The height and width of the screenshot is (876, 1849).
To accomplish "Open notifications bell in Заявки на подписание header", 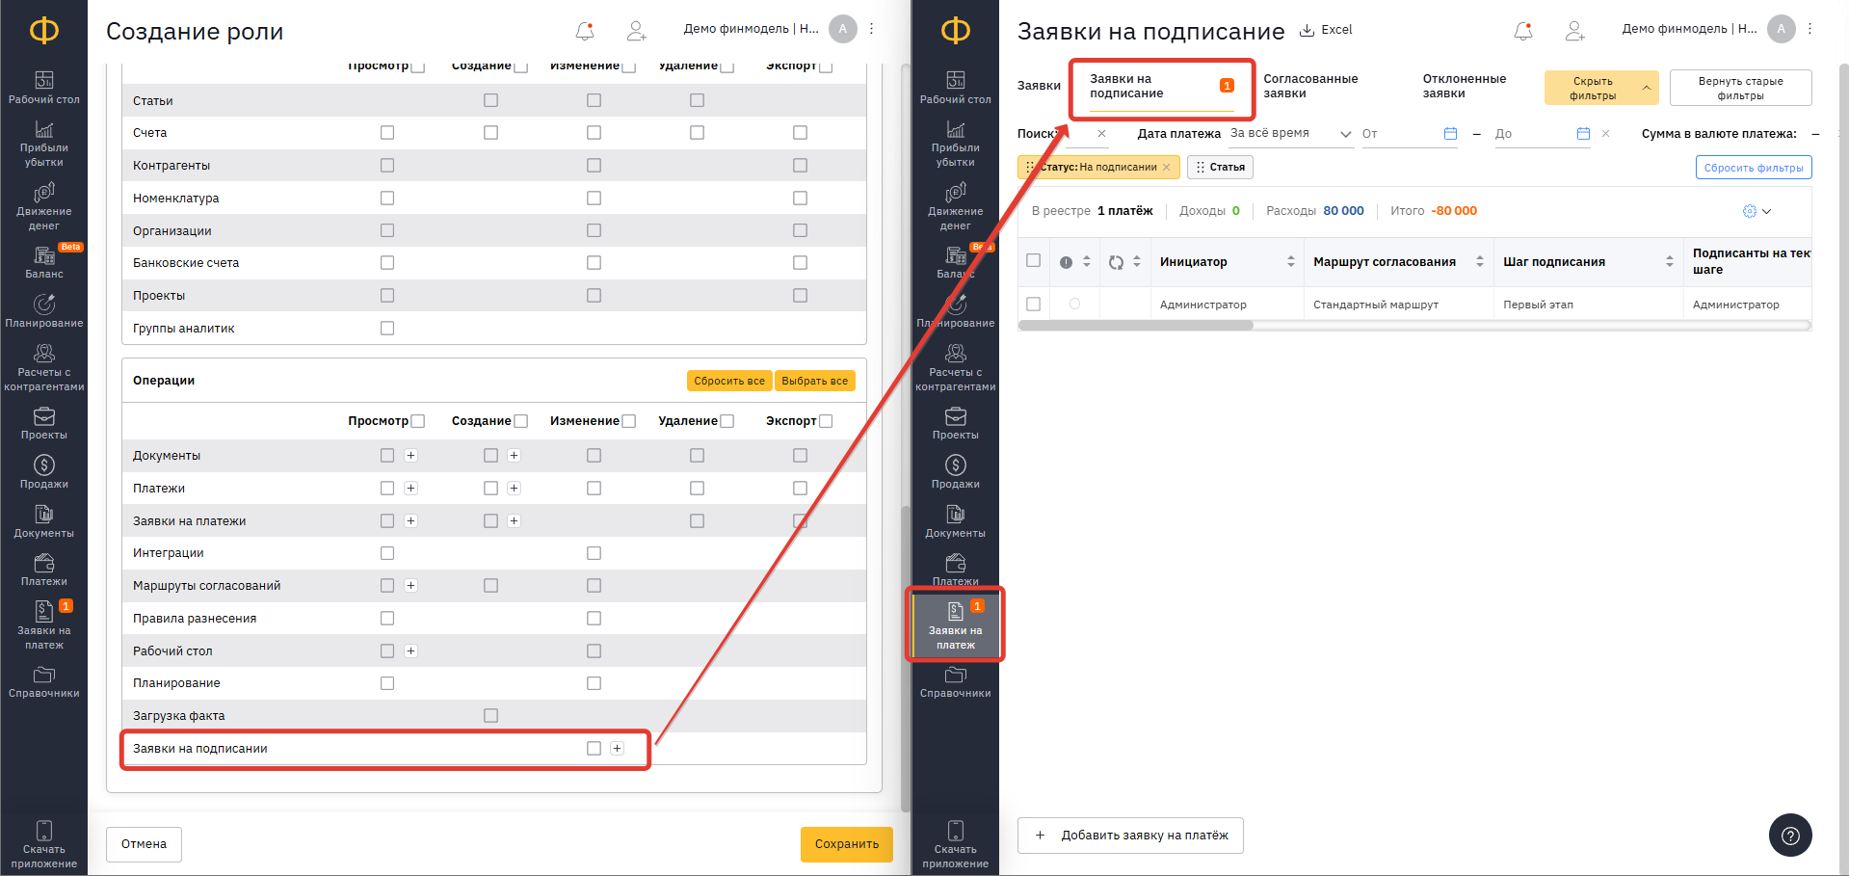I will click(x=1523, y=31).
